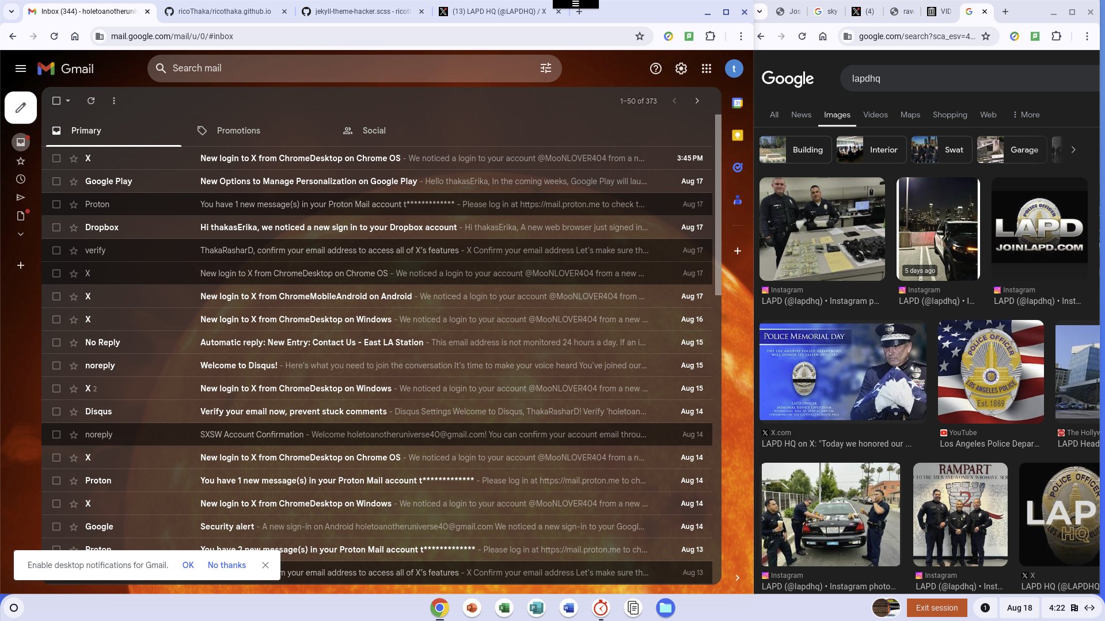Viewport: 1105px width, 621px height.
Task: Open Gmail Settings gear
Action: 681,68
